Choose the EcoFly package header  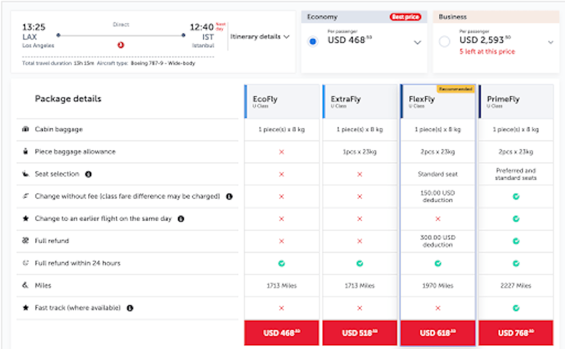coord(282,101)
